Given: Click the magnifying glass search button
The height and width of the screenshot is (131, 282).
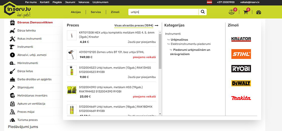Looking at the screenshot, I should [x=203, y=12].
